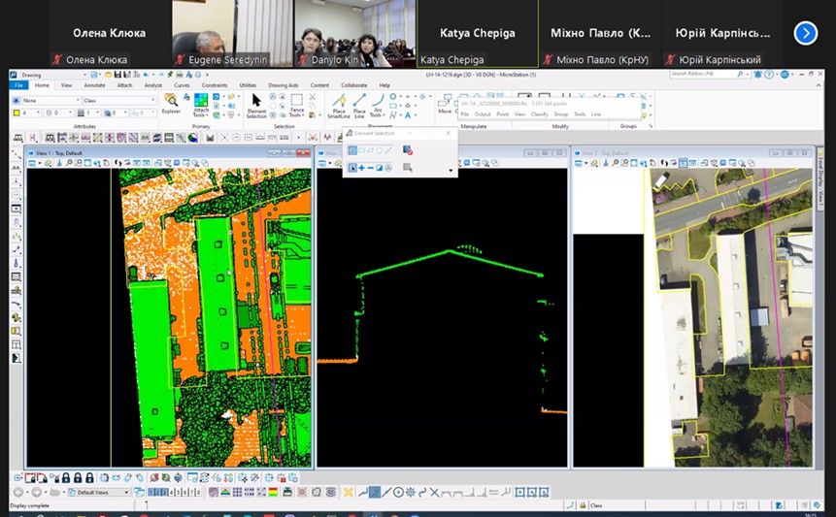The width and height of the screenshot is (836, 517).
Task: Toggle the third black padlock lock icon
Action: pos(89,477)
